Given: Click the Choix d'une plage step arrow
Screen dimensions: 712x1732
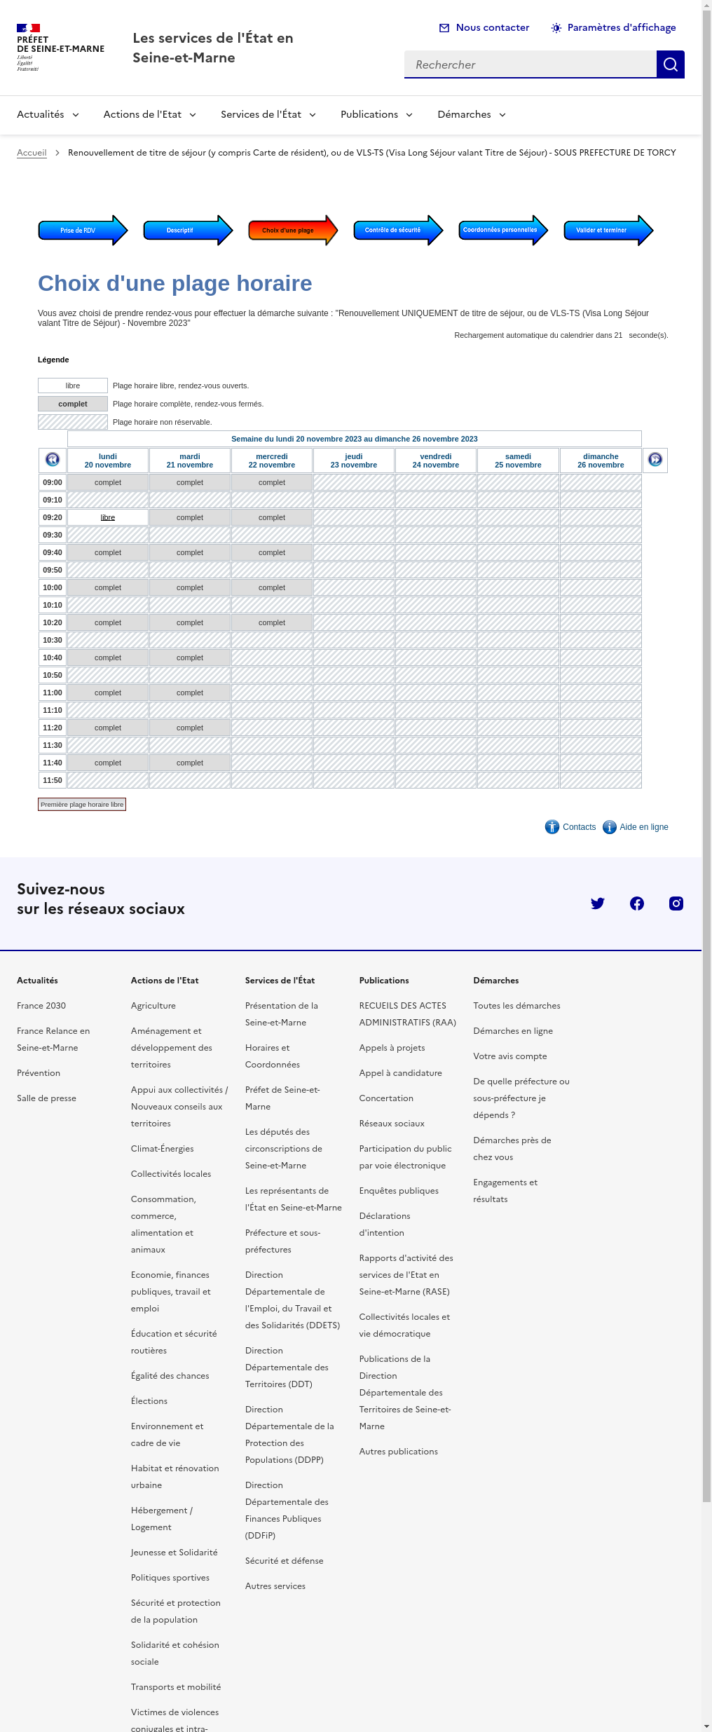Looking at the screenshot, I should (x=293, y=231).
